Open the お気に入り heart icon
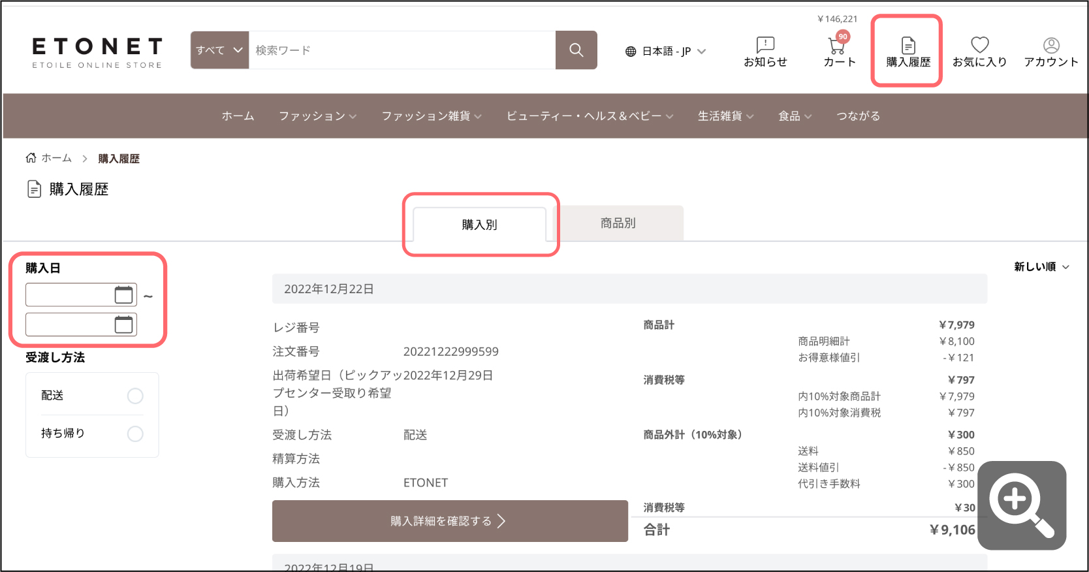The width and height of the screenshot is (1089, 572). pos(979,52)
